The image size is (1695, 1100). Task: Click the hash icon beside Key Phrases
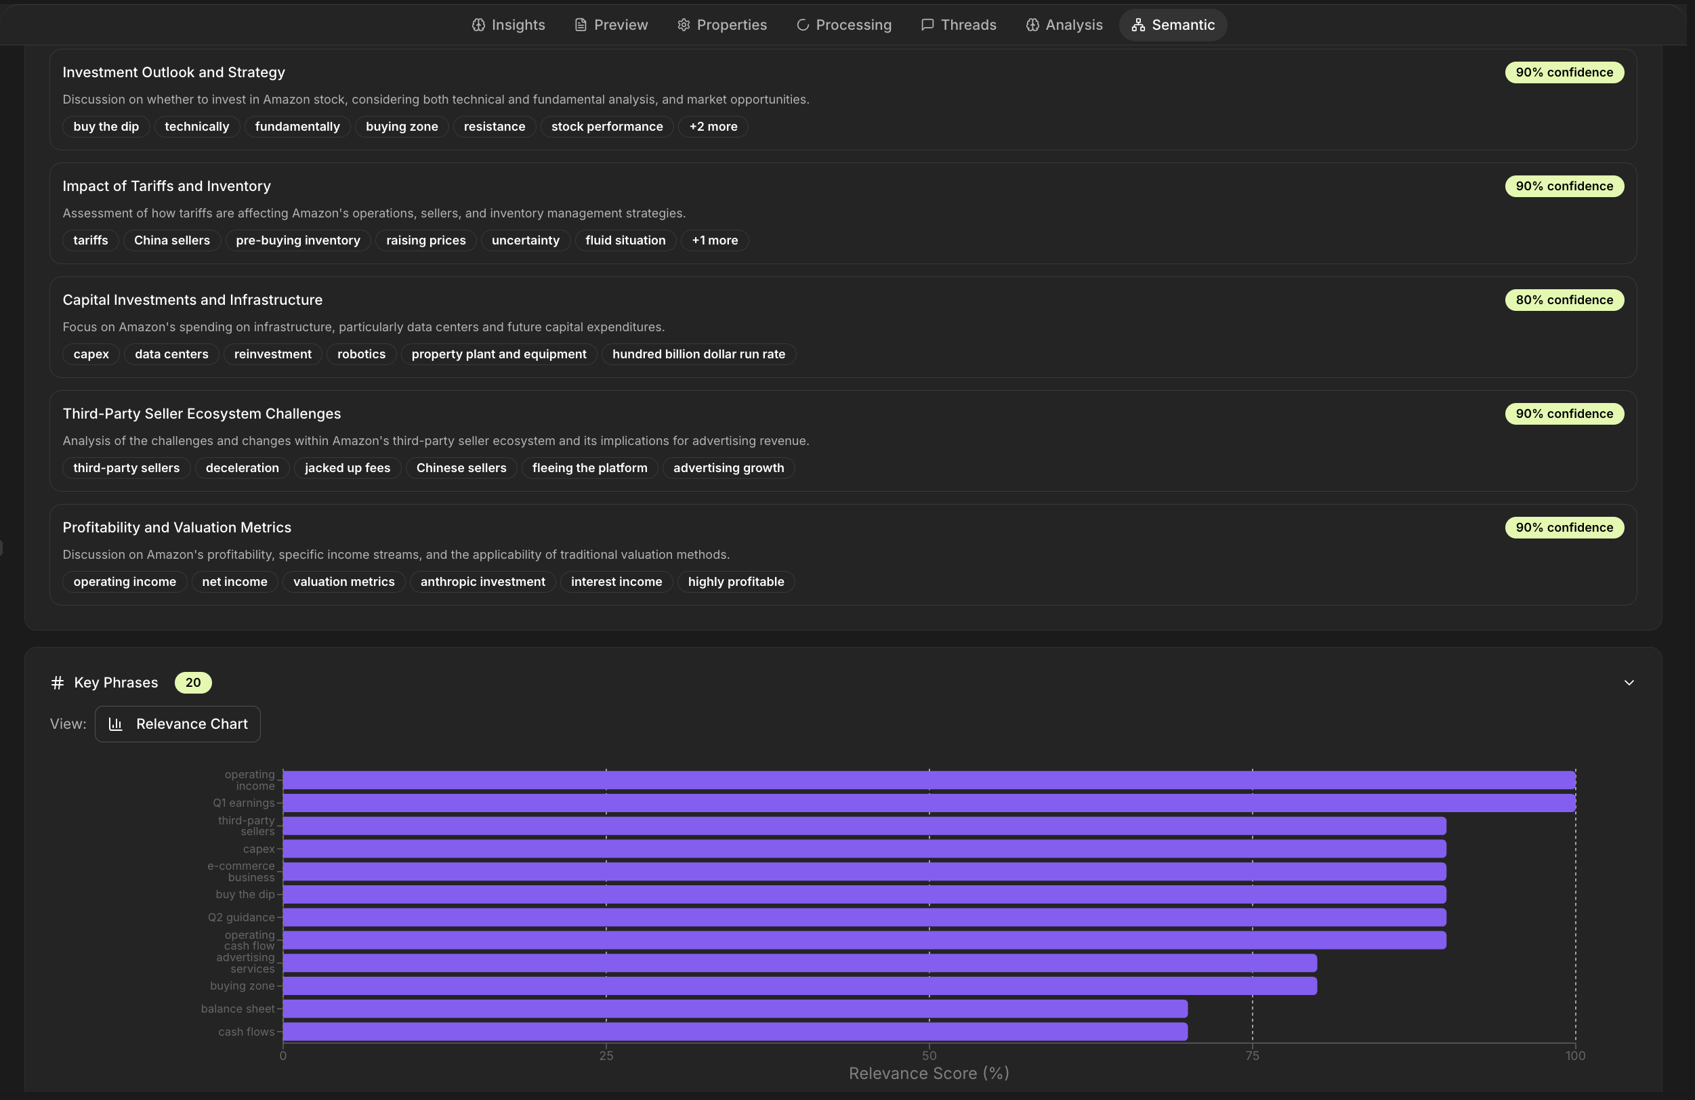pyautogui.click(x=57, y=682)
